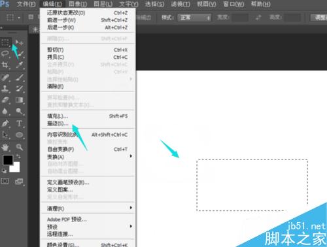Select the History Brush tool
The height and width of the screenshot is (247, 327).
tap(20, 89)
